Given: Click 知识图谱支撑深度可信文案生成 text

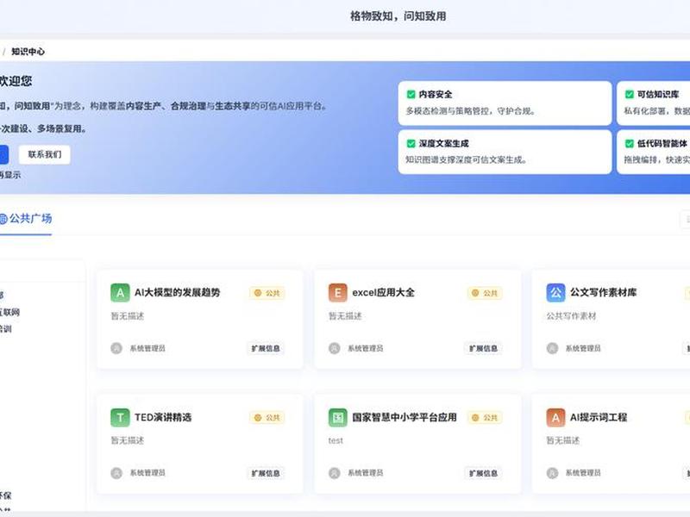Looking at the screenshot, I should (x=466, y=160).
